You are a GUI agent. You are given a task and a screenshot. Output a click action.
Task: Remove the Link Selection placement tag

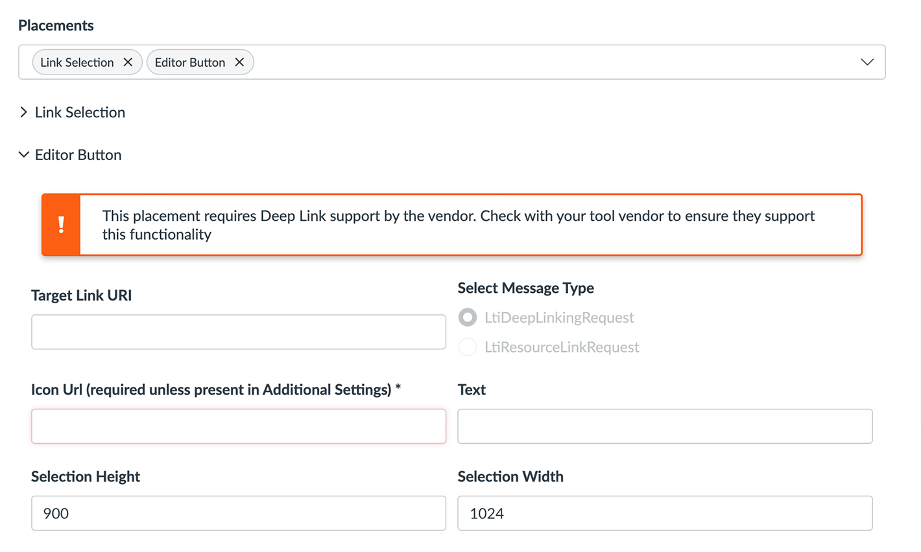(128, 62)
